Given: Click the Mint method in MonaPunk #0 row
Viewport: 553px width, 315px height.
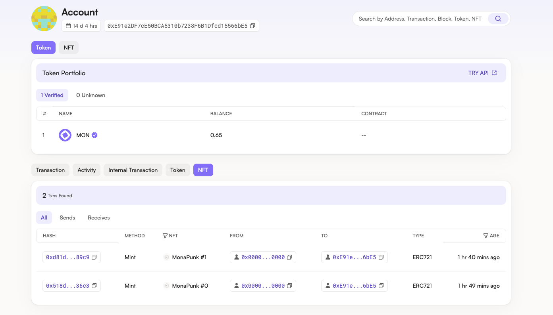Looking at the screenshot, I should point(130,286).
